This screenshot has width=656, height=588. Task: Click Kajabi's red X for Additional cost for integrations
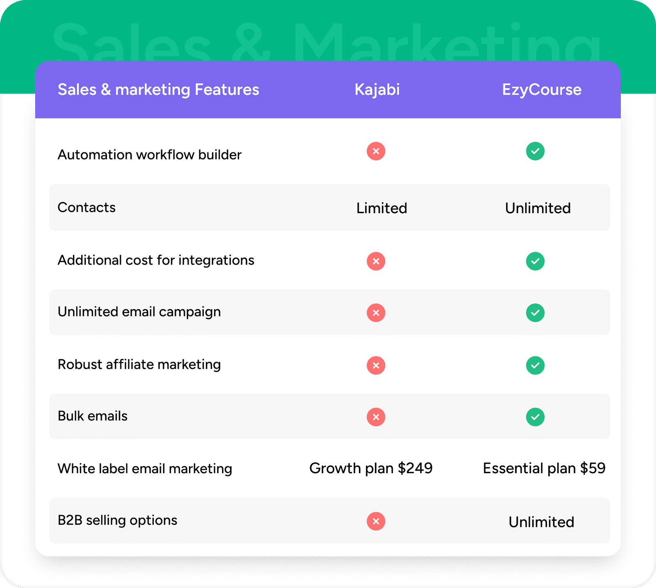(x=376, y=261)
